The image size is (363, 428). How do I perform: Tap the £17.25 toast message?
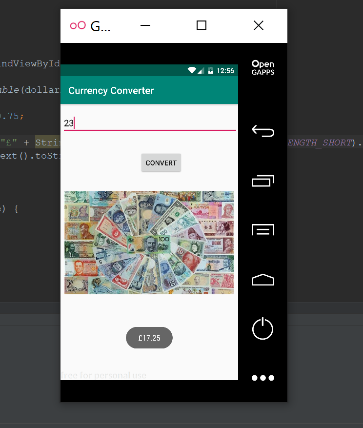point(149,338)
